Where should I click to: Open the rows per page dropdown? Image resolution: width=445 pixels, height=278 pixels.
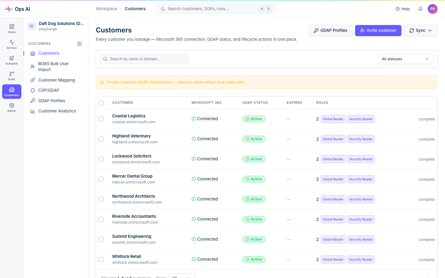pos(182,276)
